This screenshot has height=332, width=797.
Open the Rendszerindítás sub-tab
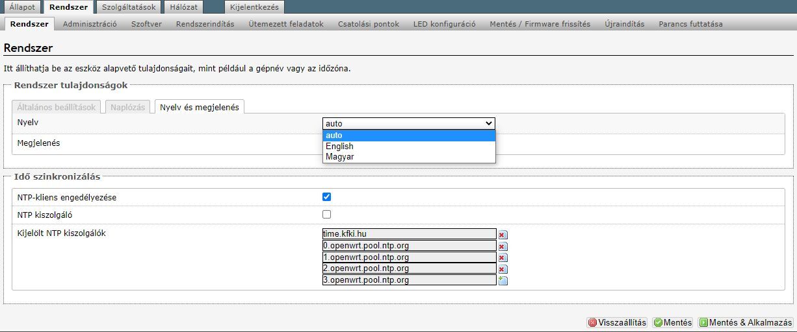205,24
